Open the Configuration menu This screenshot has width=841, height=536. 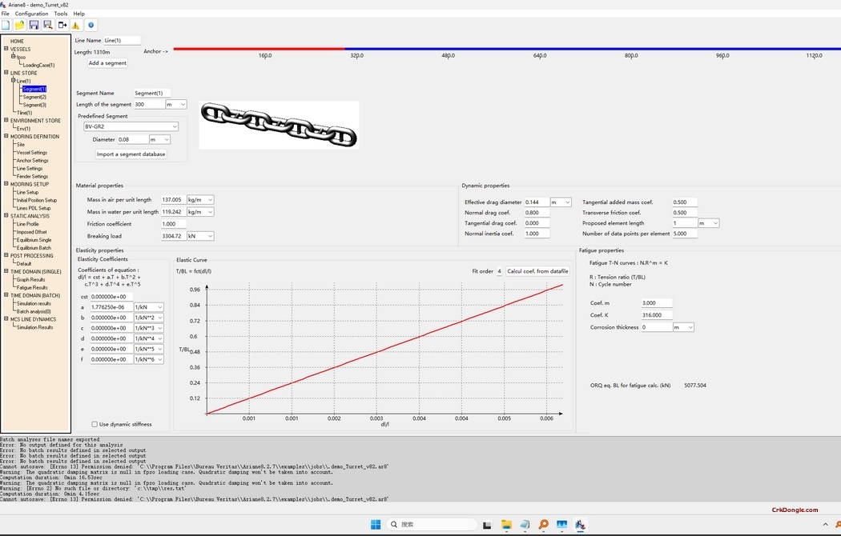pos(31,14)
